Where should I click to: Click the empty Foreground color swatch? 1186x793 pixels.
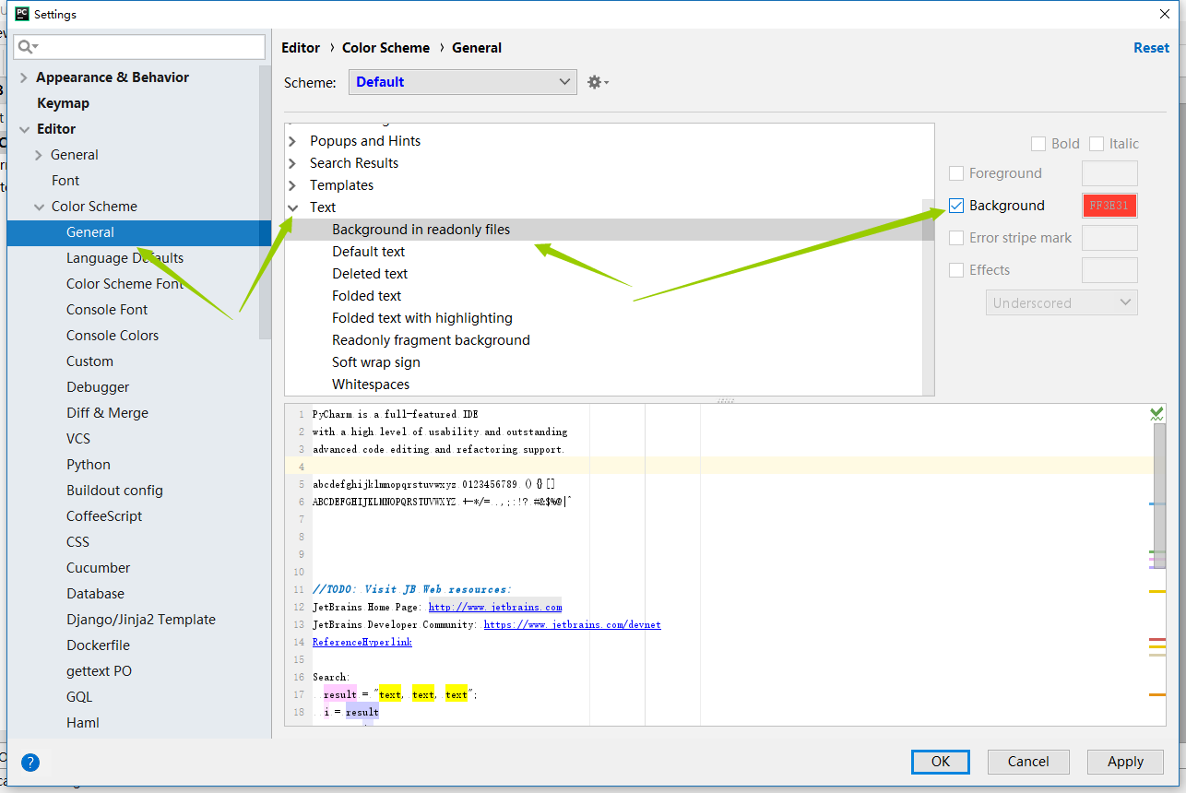[x=1109, y=173]
